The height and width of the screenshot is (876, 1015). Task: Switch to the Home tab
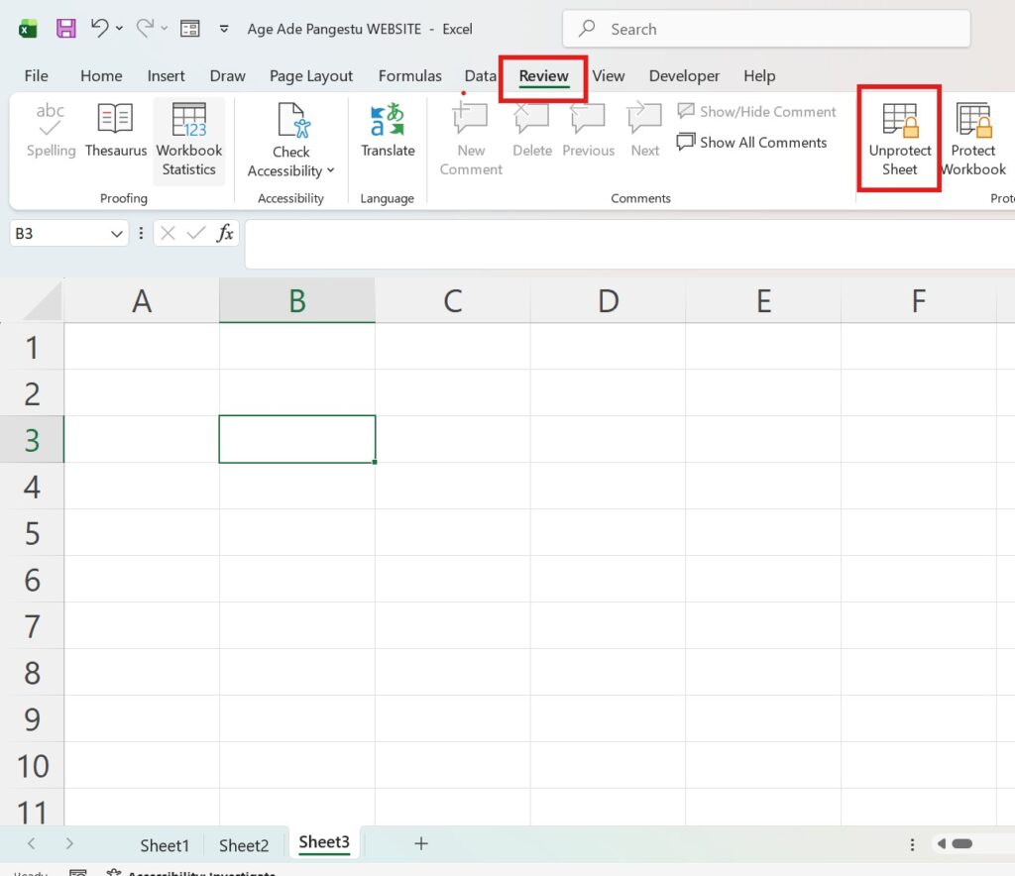(101, 75)
